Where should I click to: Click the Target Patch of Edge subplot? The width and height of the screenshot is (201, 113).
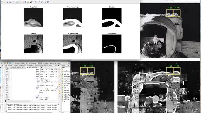coord(73,18)
